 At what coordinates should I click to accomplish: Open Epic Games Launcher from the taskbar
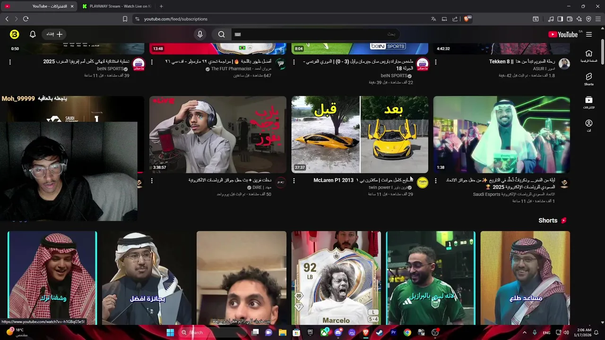[x=311, y=332]
